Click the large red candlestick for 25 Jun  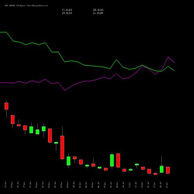(x=62, y=147)
